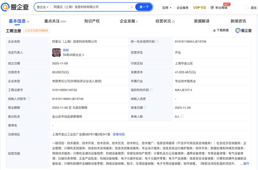Open the 查看地图 link
Screen dimensions: 258x170
[x=119, y=134]
